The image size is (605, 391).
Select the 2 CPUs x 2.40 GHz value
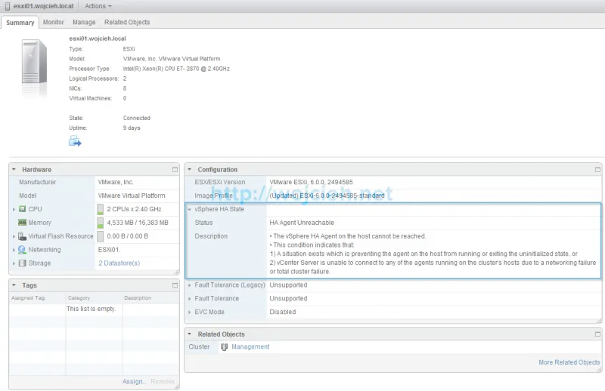(134, 209)
